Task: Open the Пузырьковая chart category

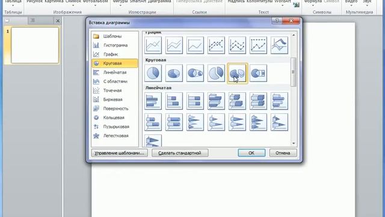Action: [115, 127]
